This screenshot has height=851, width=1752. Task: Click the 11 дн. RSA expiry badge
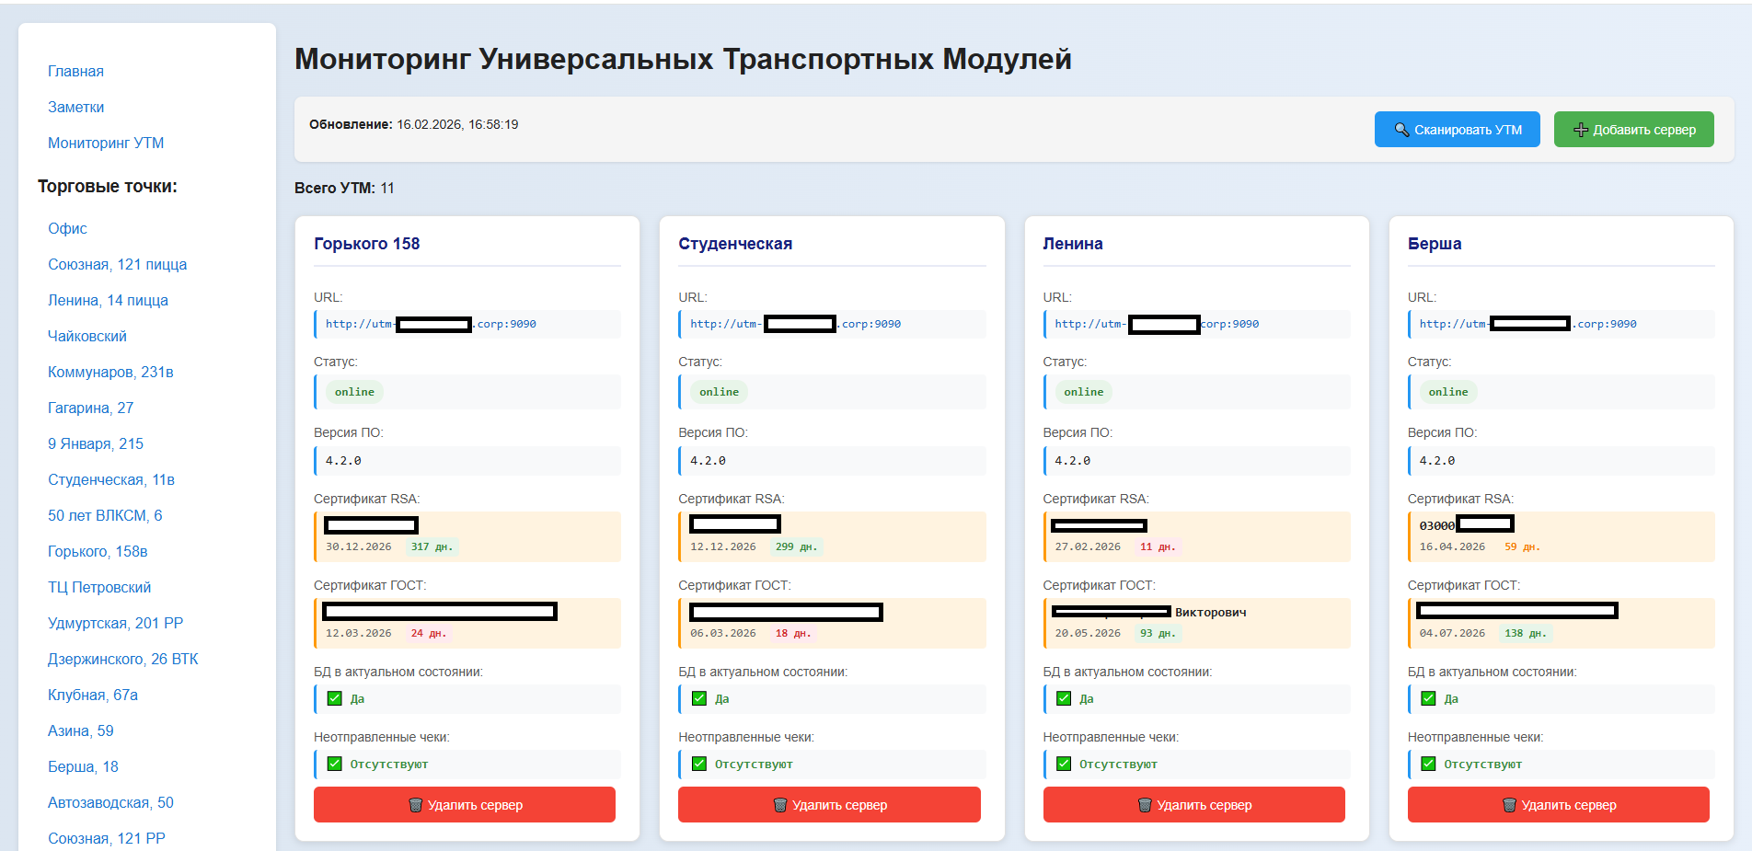(1157, 546)
